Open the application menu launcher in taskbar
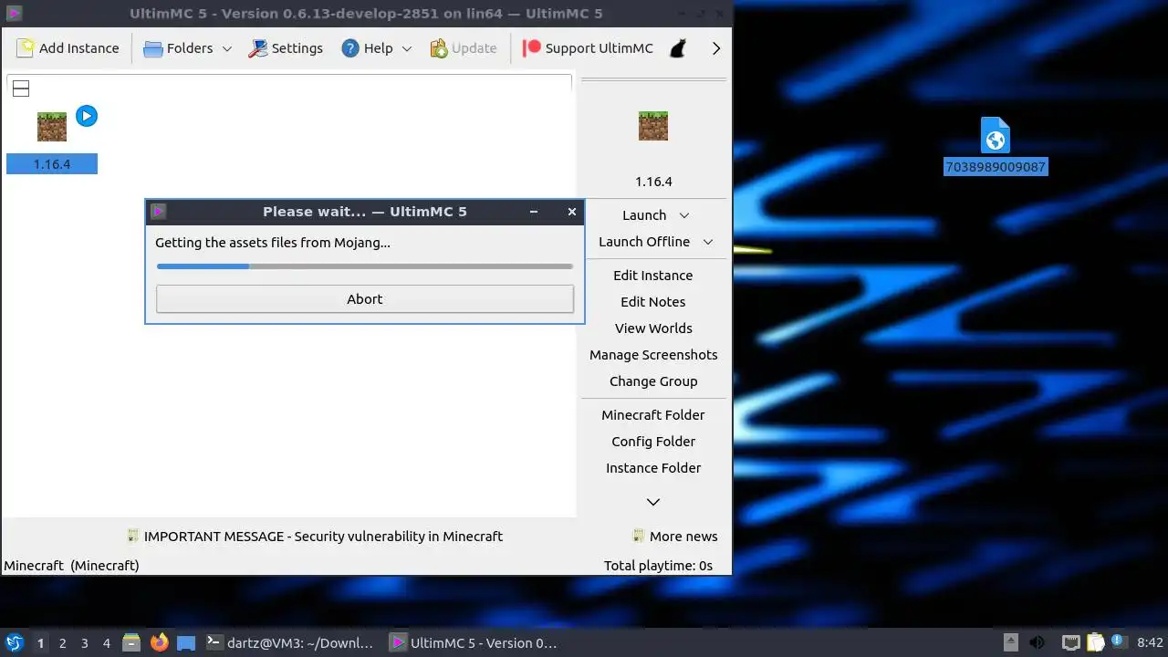 [x=14, y=643]
